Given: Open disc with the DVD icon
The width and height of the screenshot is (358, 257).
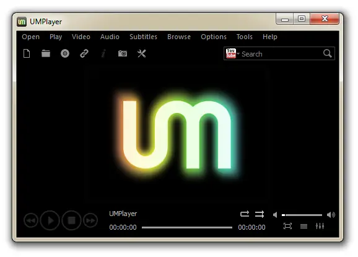Looking at the screenshot, I should click(x=65, y=53).
